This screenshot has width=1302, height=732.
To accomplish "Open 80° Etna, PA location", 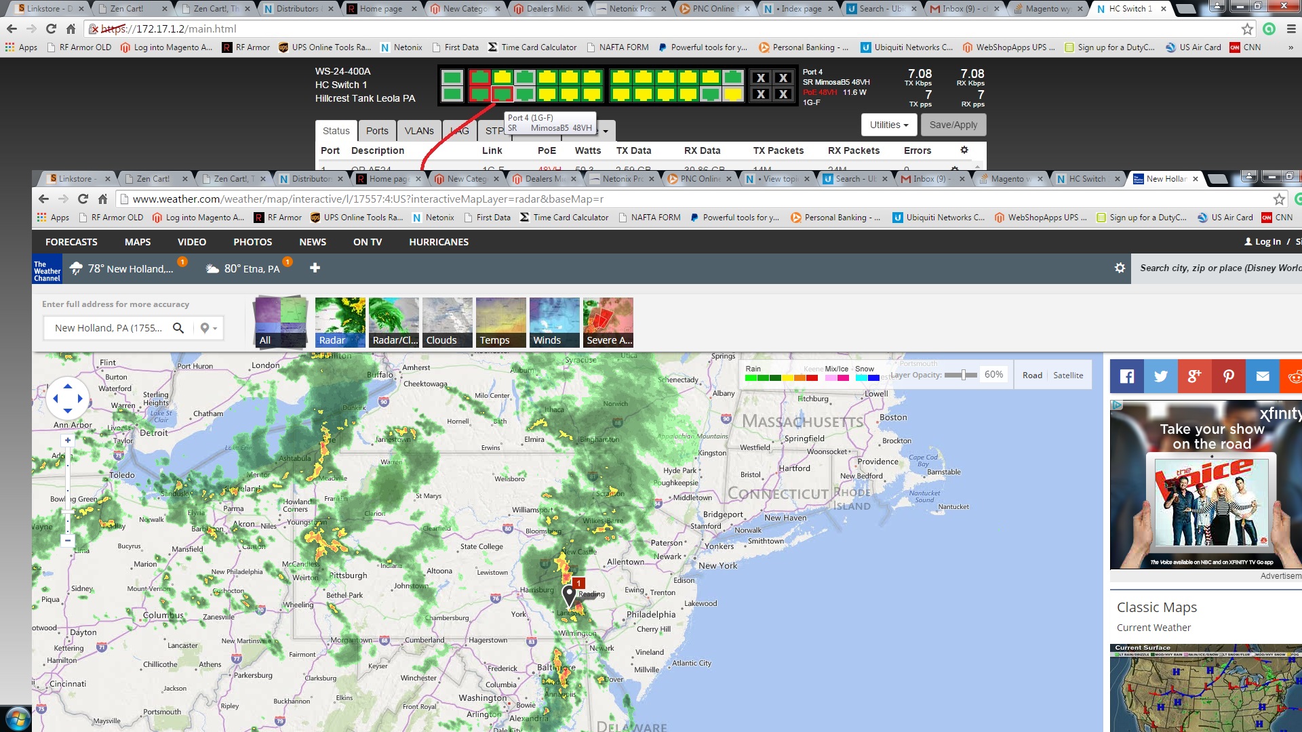I will click(243, 268).
